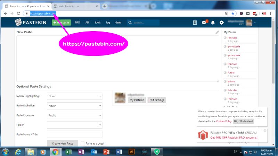Click the search magnifier icon
Image resolution: width=278 pixels, height=156 pixels.
click(x=130, y=23)
